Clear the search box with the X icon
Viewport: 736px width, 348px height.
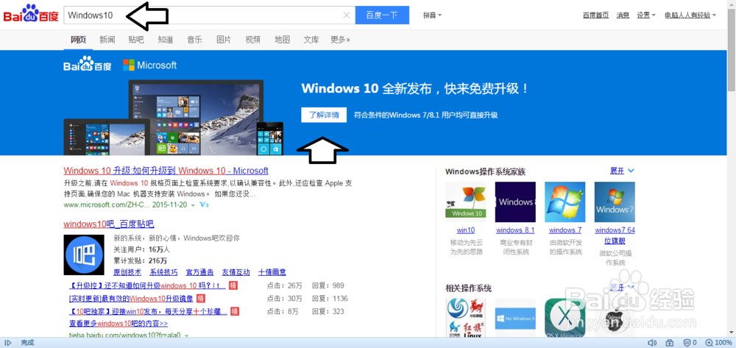[x=347, y=15]
